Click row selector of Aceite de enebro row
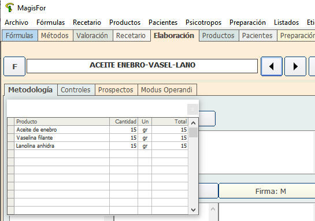This screenshot has height=221, width=315. (x=11, y=130)
